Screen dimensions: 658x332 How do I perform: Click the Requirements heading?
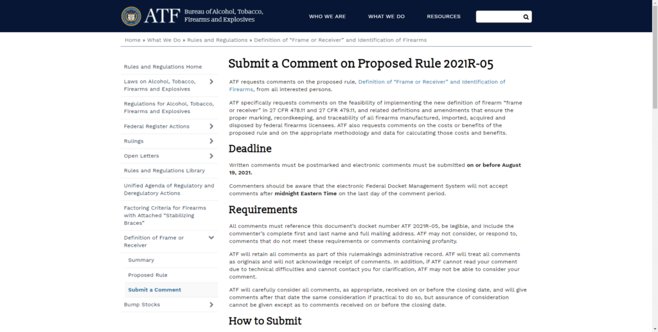(x=263, y=209)
